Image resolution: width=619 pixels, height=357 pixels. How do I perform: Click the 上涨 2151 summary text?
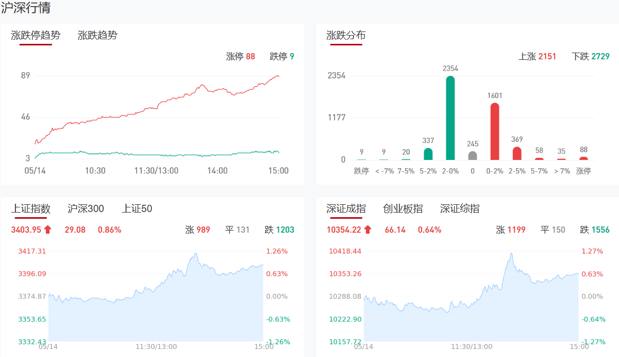[x=537, y=57]
